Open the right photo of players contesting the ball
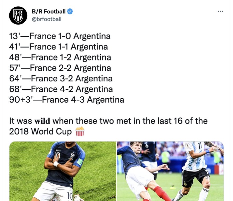233x201 pixels. pos(170,171)
